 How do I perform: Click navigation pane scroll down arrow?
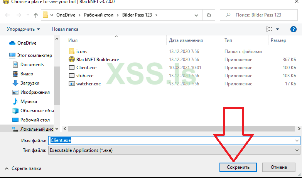coord(57,129)
